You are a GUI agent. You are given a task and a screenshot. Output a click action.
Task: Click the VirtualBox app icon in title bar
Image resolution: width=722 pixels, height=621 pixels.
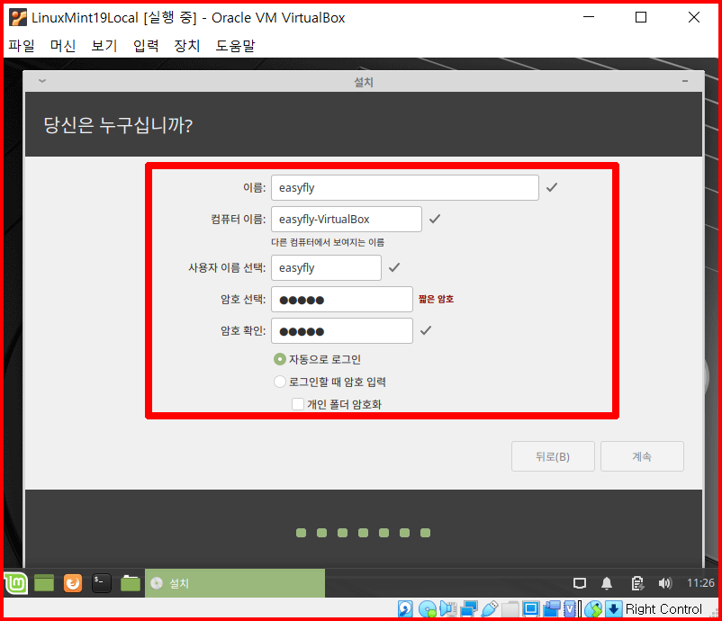click(18, 17)
